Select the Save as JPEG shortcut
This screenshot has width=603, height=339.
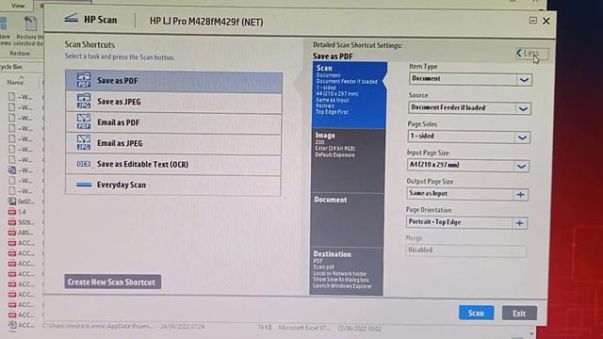[173, 102]
